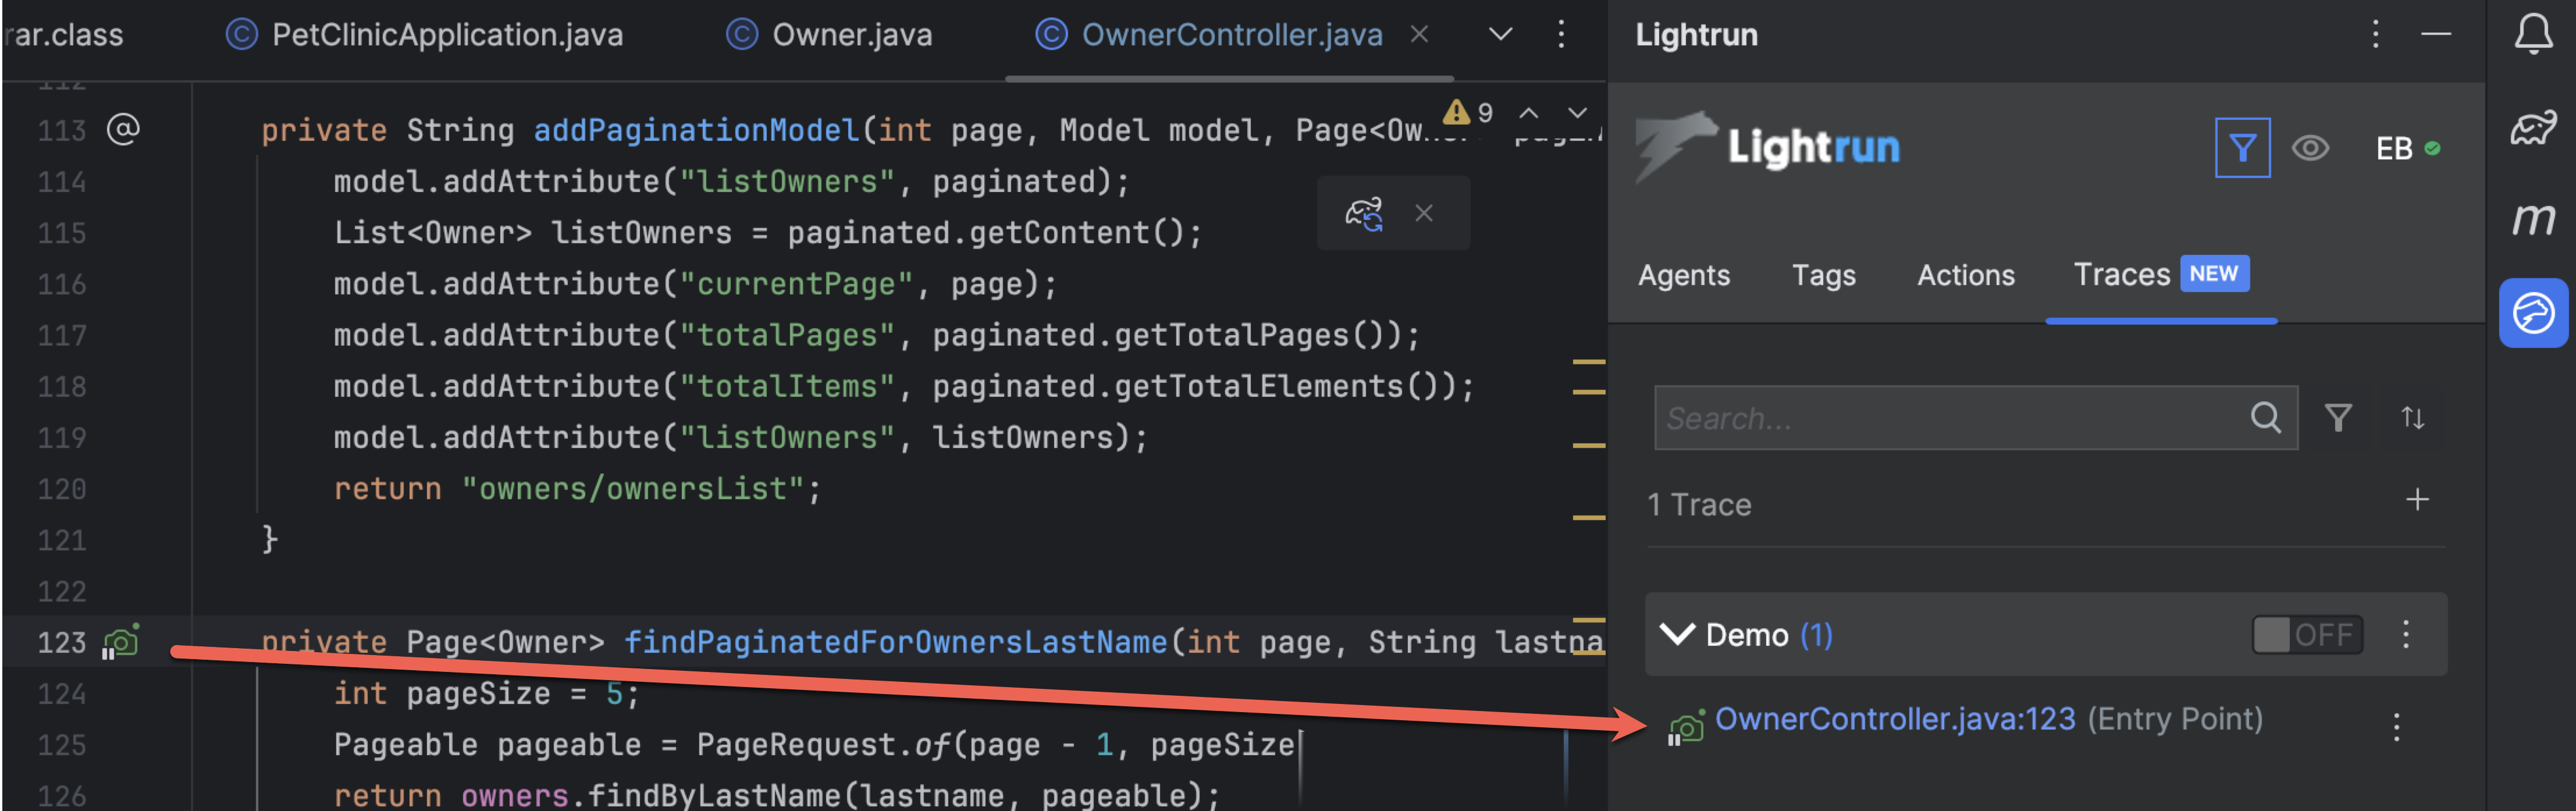Toggle the eye visibility icon in Lightrun header
Viewport: 2576px width, 811px height.
(x=2310, y=148)
